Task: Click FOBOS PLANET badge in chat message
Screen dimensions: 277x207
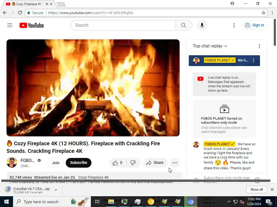Action: (x=219, y=144)
